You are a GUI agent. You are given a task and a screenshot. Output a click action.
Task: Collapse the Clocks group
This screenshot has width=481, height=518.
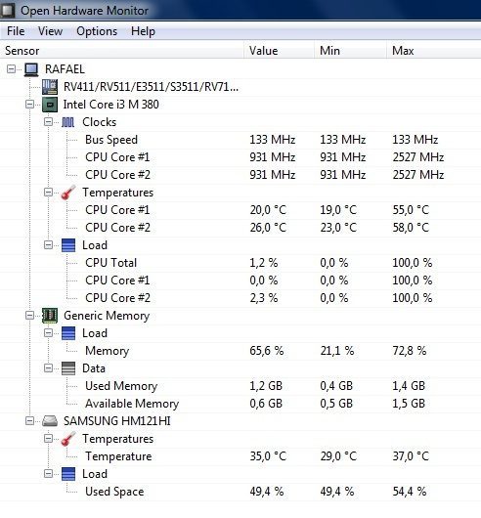pos(48,122)
